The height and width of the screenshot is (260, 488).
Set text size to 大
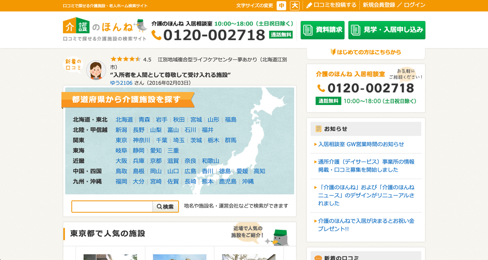click(295, 5)
